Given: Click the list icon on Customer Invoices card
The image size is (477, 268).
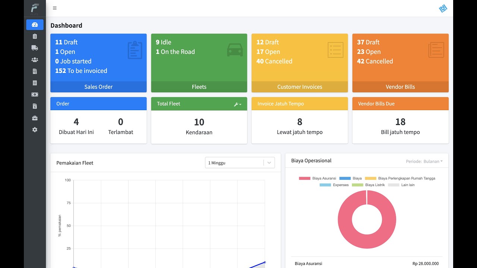Looking at the screenshot, I should [x=335, y=50].
